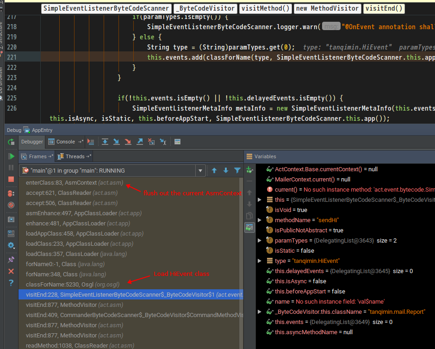Click Step Into icon
435x349 pixels.
coord(117,142)
